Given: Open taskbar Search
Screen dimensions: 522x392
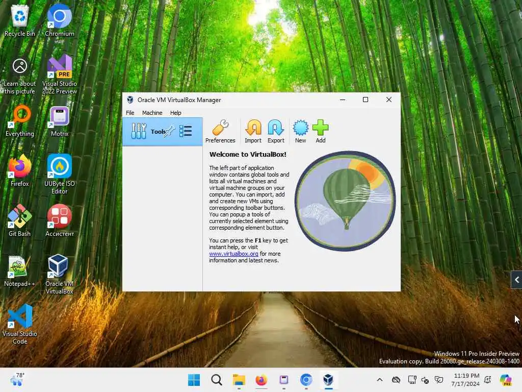Looking at the screenshot, I should coord(216,380).
